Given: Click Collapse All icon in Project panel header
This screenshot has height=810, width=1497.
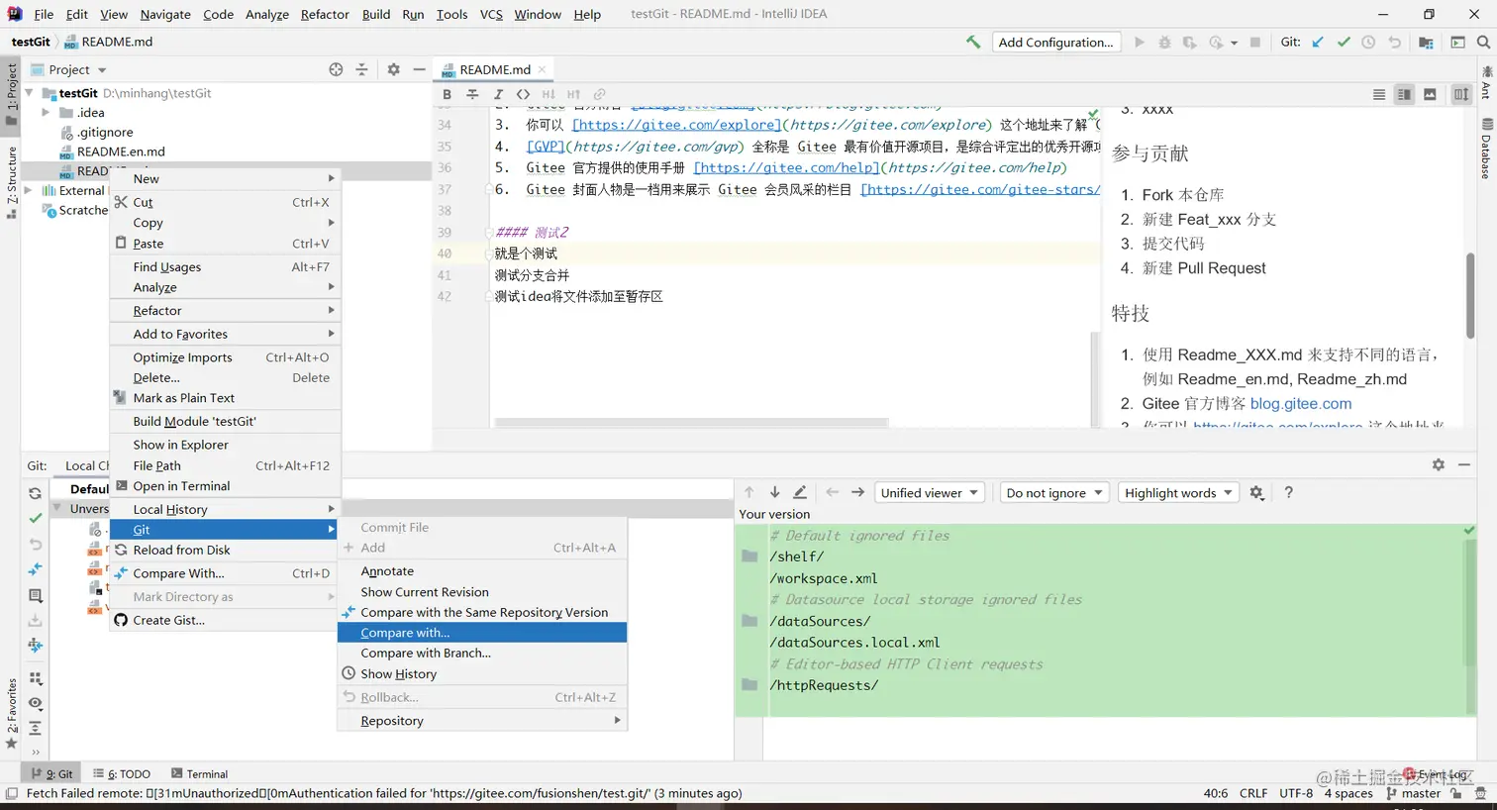Looking at the screenshot, I should [361, 69].
